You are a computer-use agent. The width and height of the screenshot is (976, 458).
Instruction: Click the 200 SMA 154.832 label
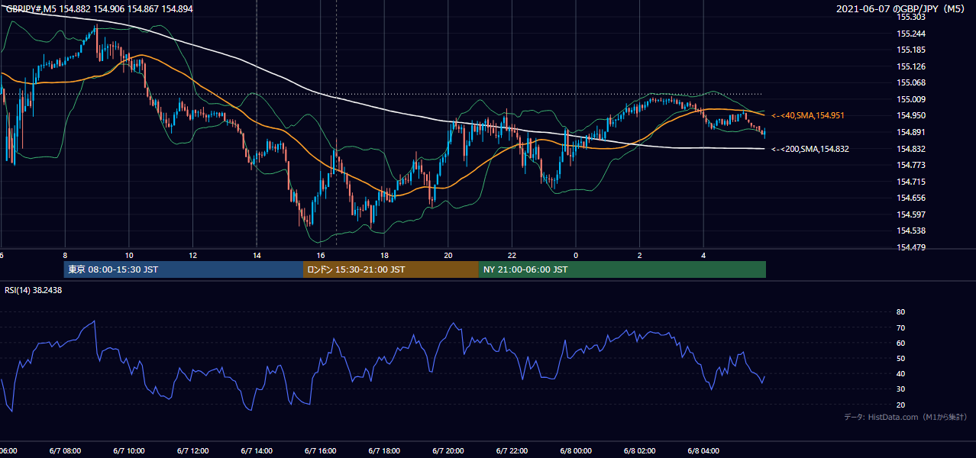point(810,149)
